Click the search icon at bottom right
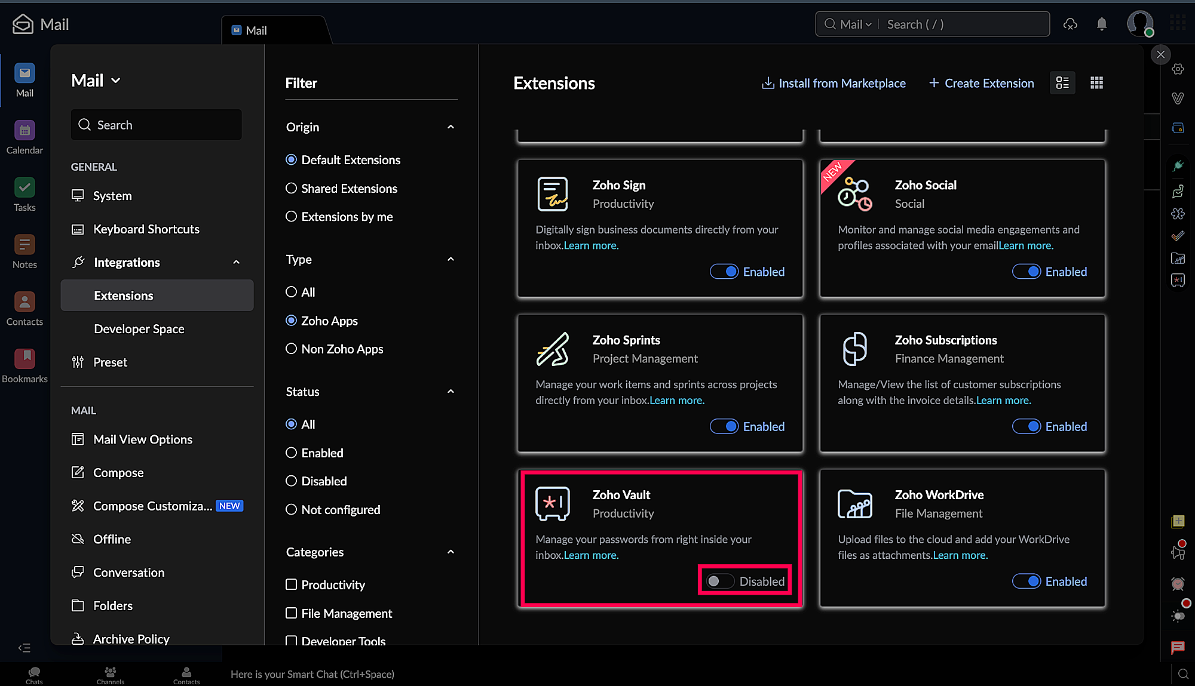Image resolution: width=1195 pixels, height=686 pixels. tap(1183, 674)
